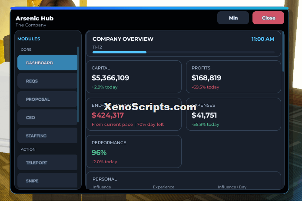Click the Modules sidebar heading
The image size is (302, 214).
coord(29,39)
